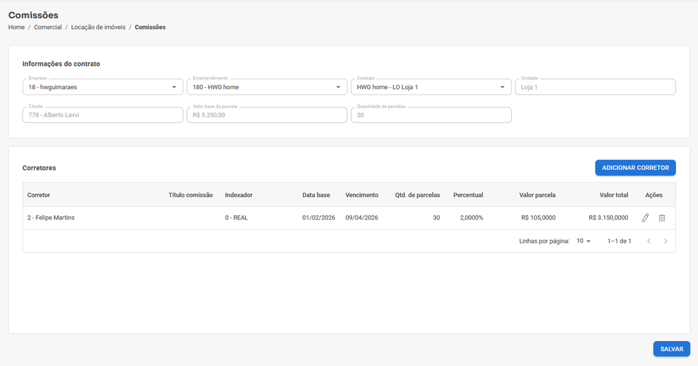Viewport: 698px width, 366px height.
Task: Click the Comissões breadcrumb
Action: click(150, 27)
